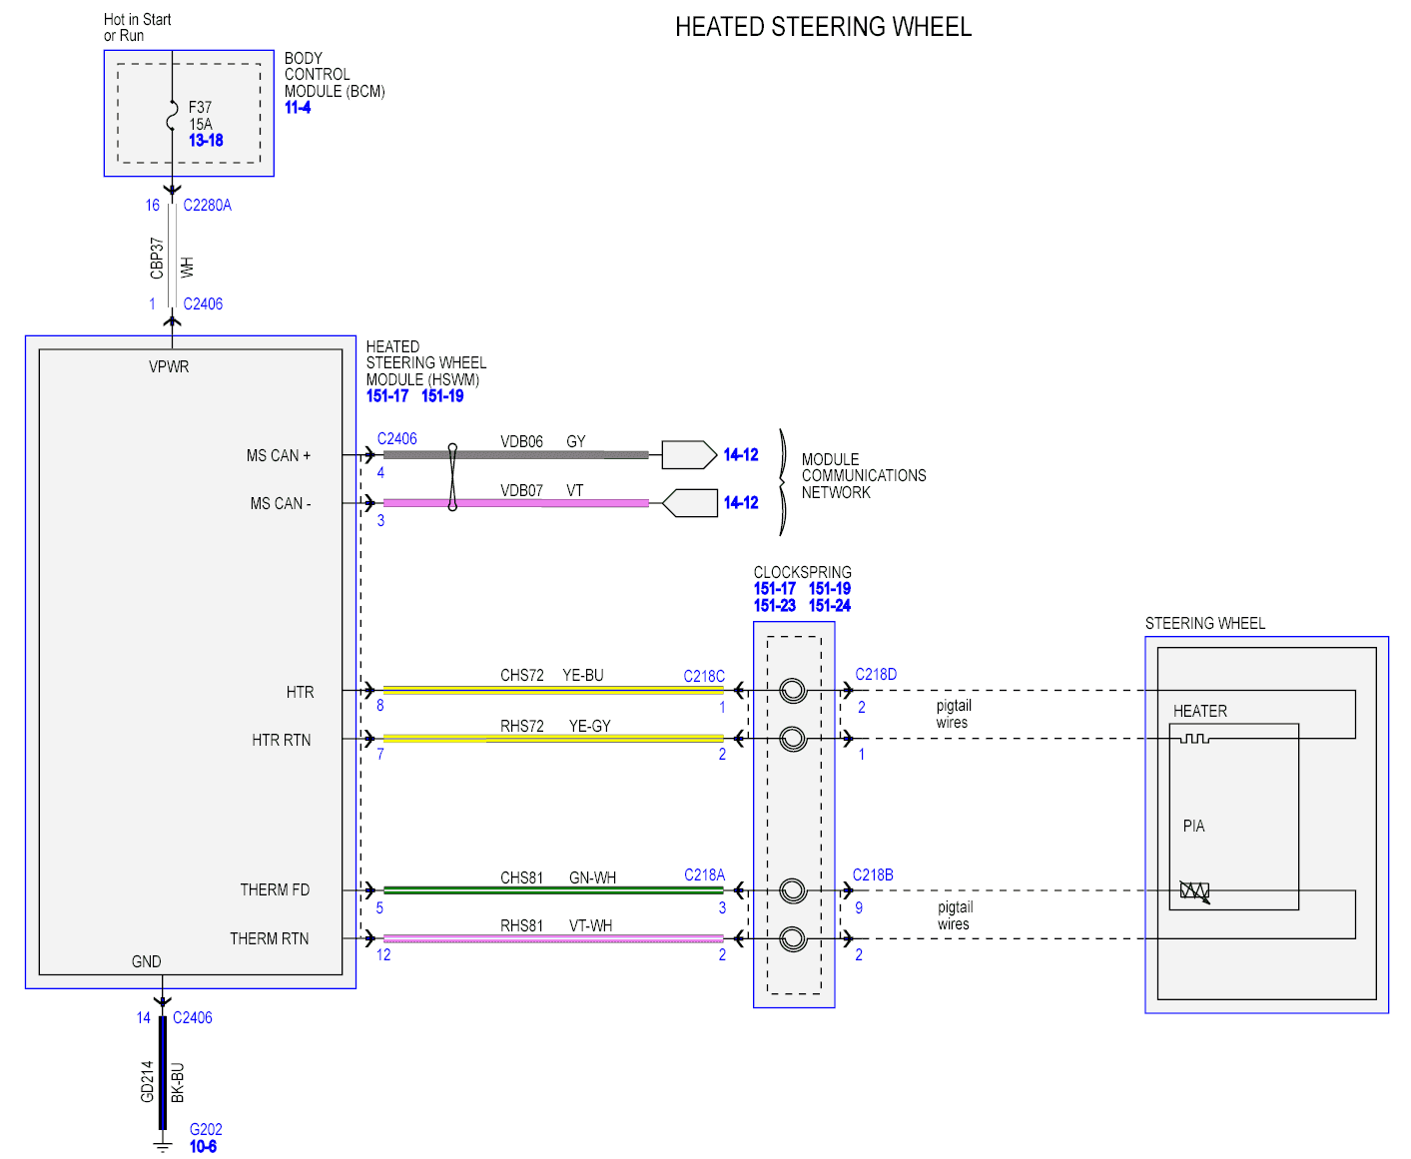Click the twisted-pair symbol across the CAN wires
The width and height of the screenshot is (1411, 1159).
452,478
